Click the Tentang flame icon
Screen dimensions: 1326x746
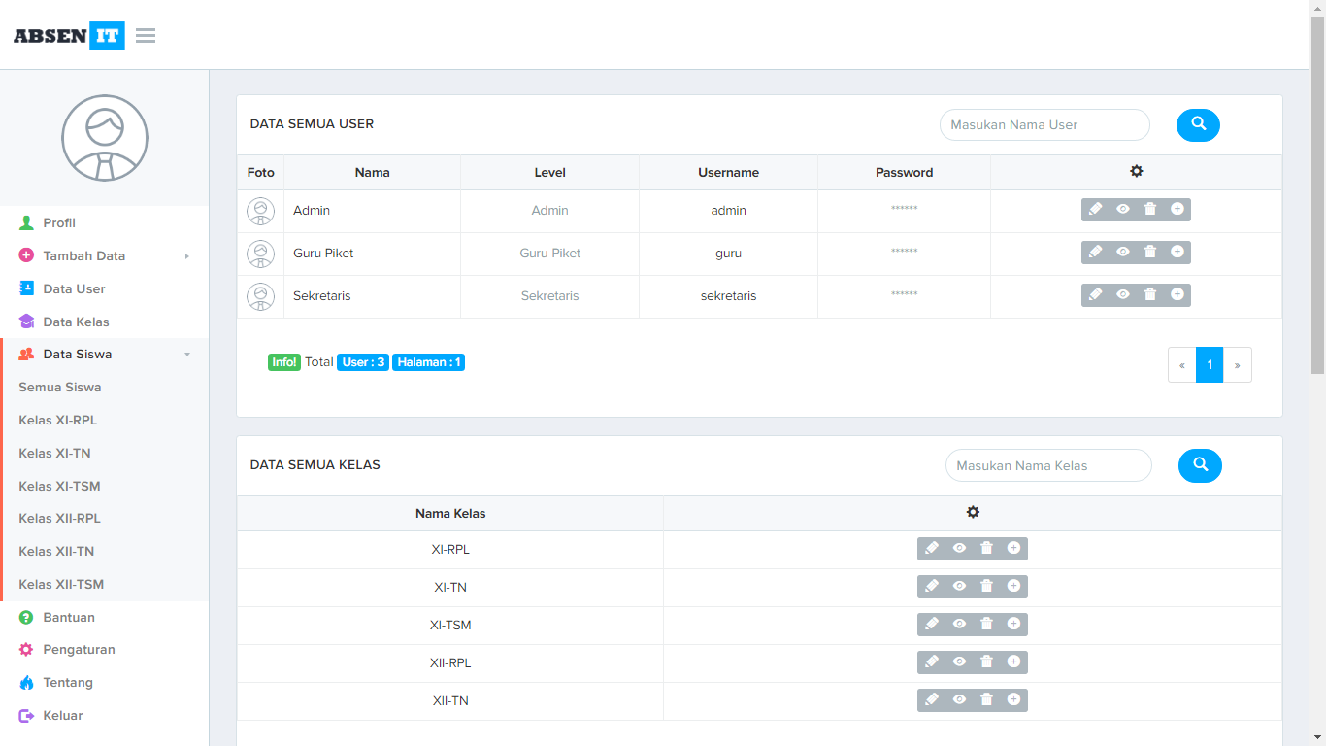[x=26, y=682]
